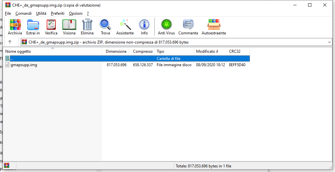The image size is (335, 172).
Task: Show archive Info
Action: click(144, 27)
